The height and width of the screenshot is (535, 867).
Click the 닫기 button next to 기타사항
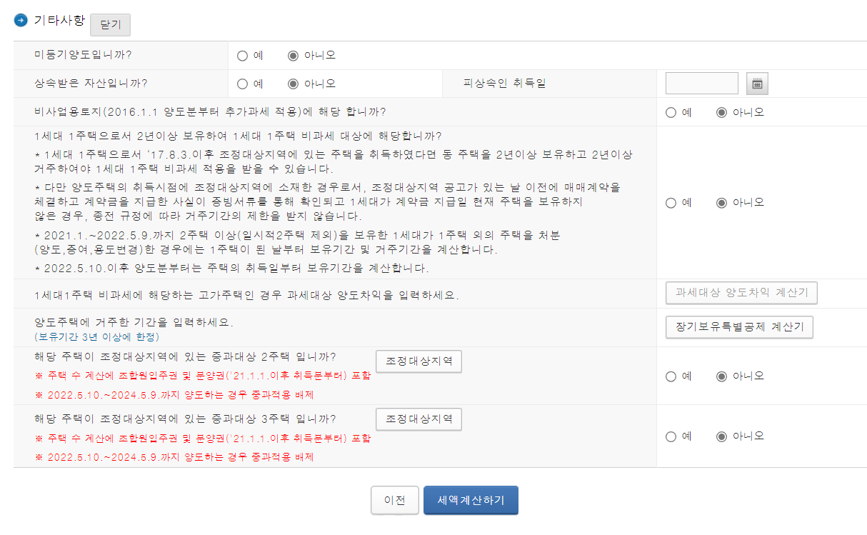tap(110, 25)
